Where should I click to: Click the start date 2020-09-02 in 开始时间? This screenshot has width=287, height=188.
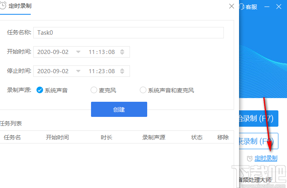pyautogui.click(x=53, y=52)
